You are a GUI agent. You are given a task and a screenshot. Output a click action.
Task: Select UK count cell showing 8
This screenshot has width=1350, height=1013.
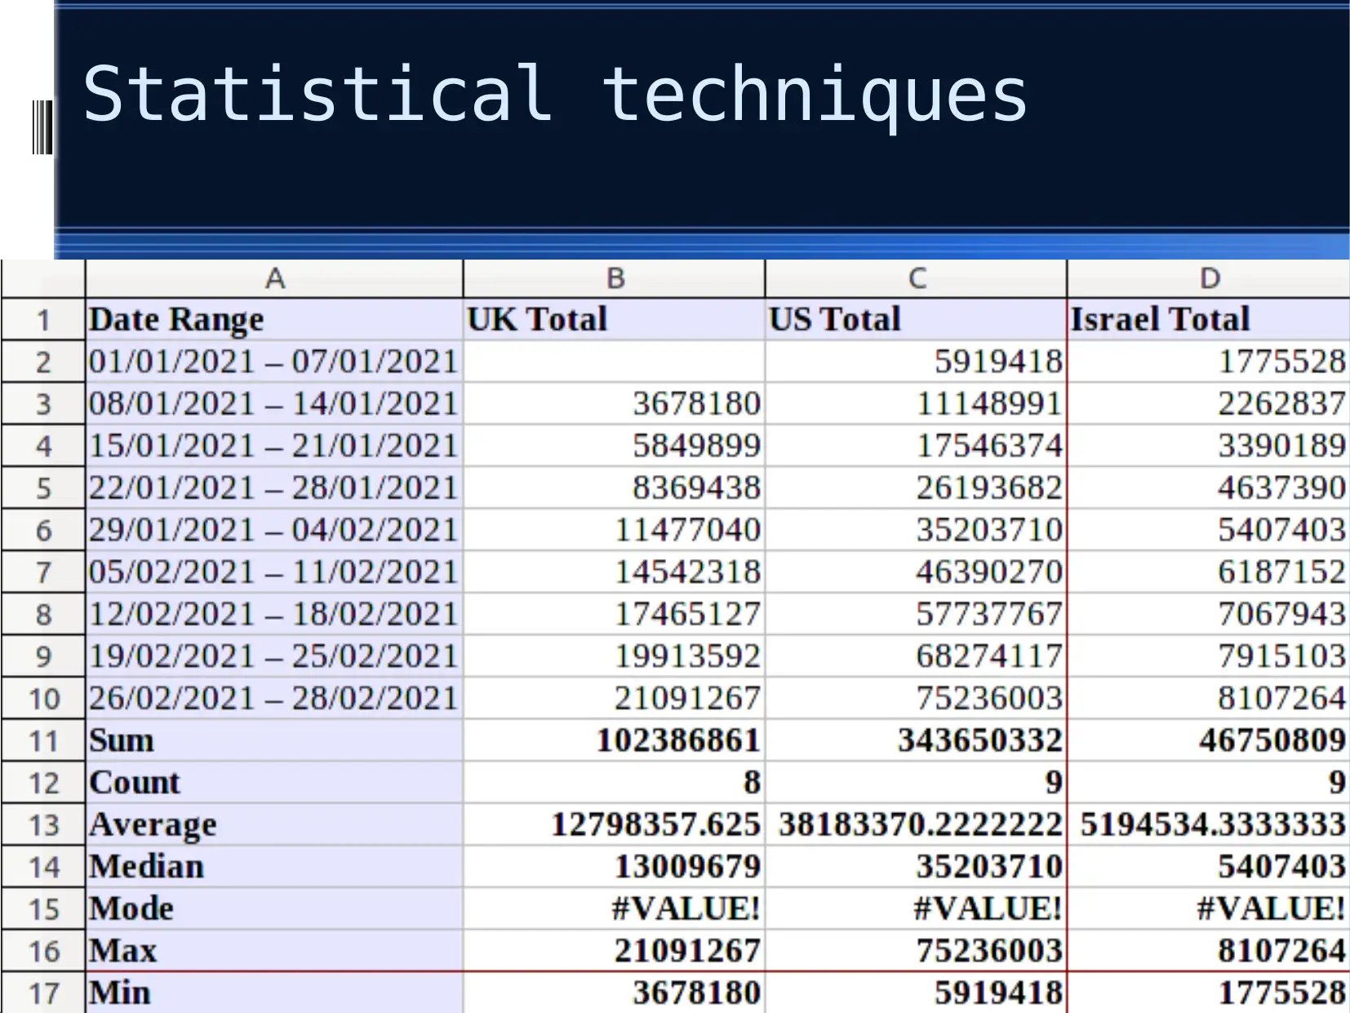[614, 783]
